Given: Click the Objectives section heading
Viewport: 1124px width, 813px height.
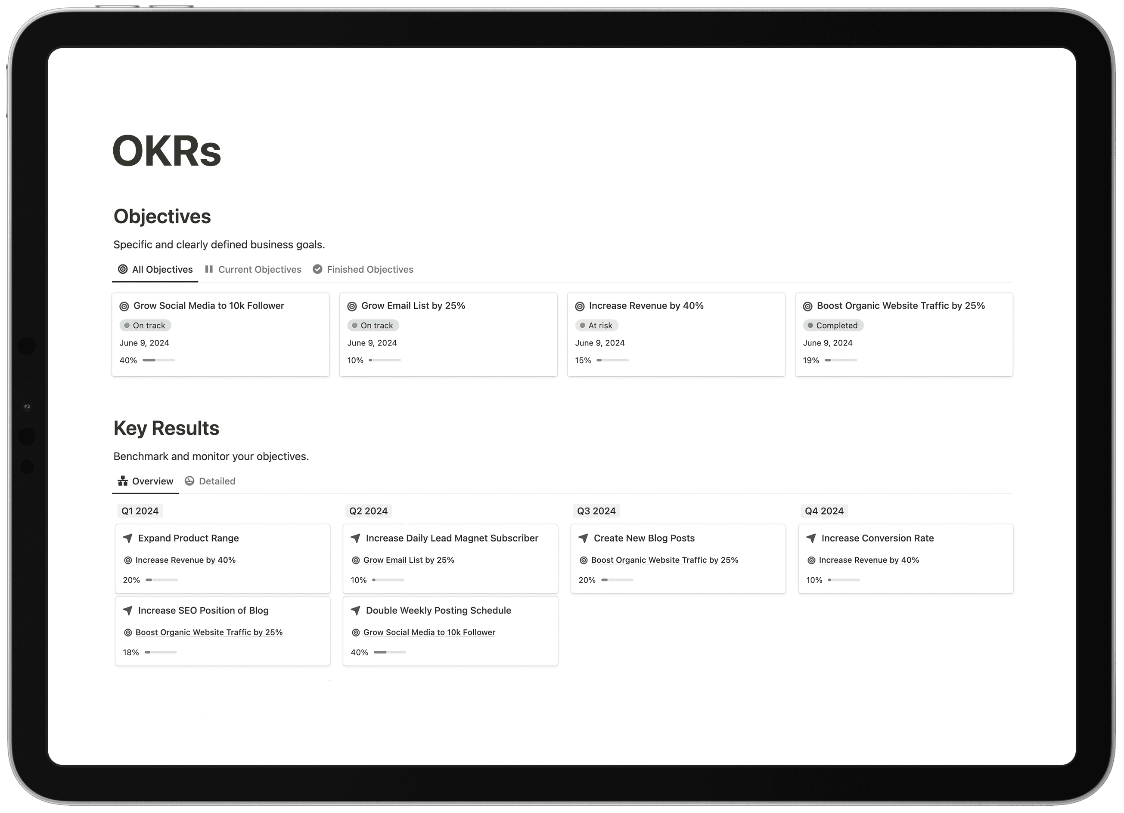Looking at the screenshot, I should (162, 217).
